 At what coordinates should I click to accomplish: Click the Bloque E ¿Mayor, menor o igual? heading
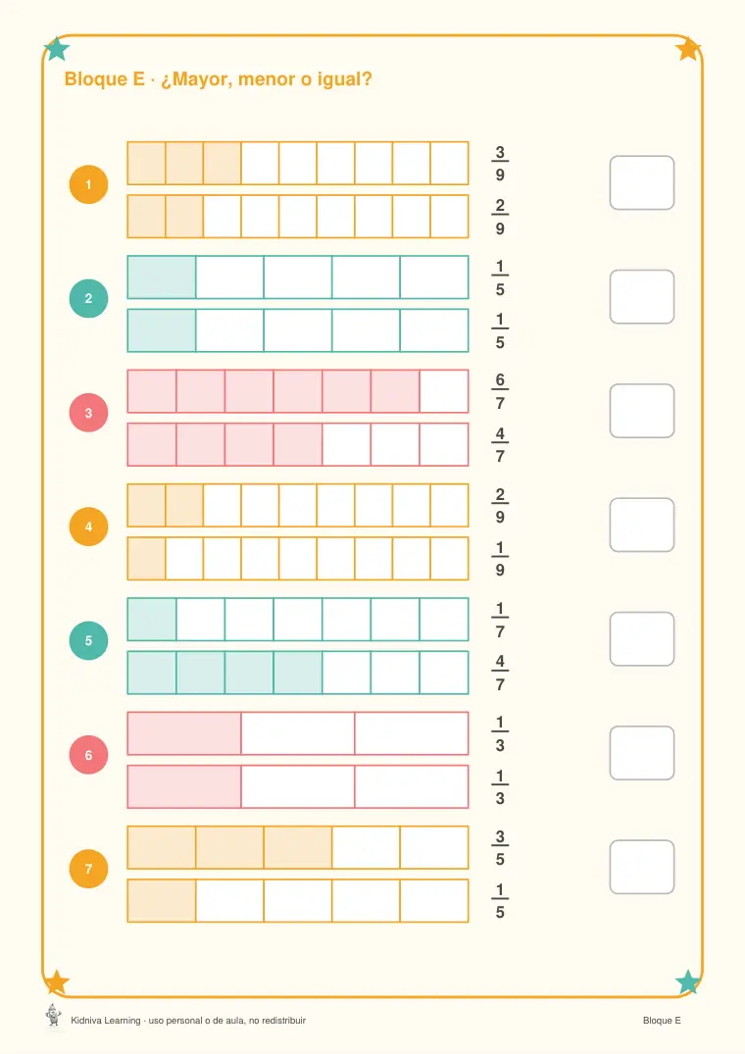[x=218, y=79]
